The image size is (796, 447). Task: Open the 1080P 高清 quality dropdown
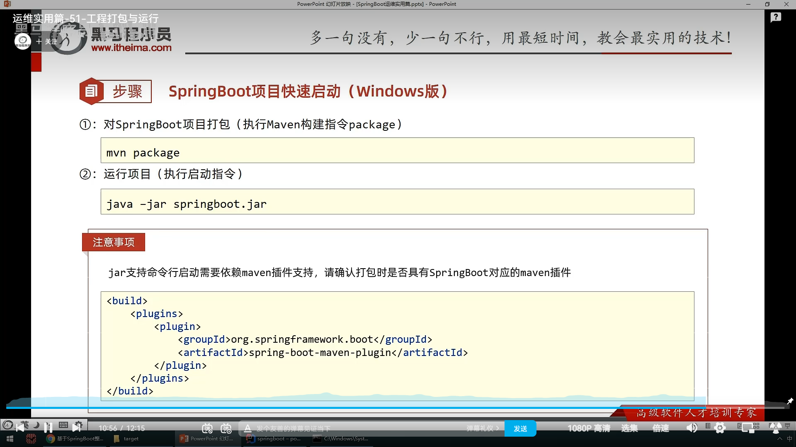coord(588,428)
